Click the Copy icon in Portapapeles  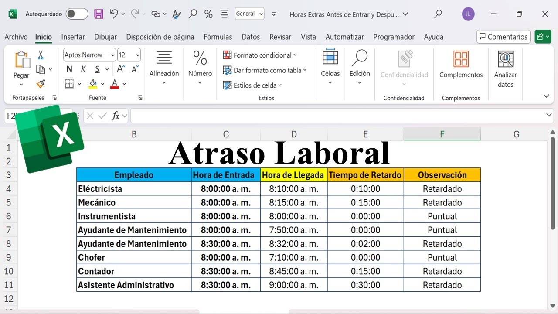41,69
